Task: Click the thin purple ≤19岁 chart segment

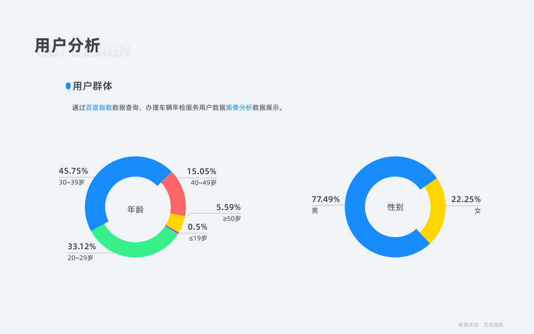Action: [x=170, y=229]
